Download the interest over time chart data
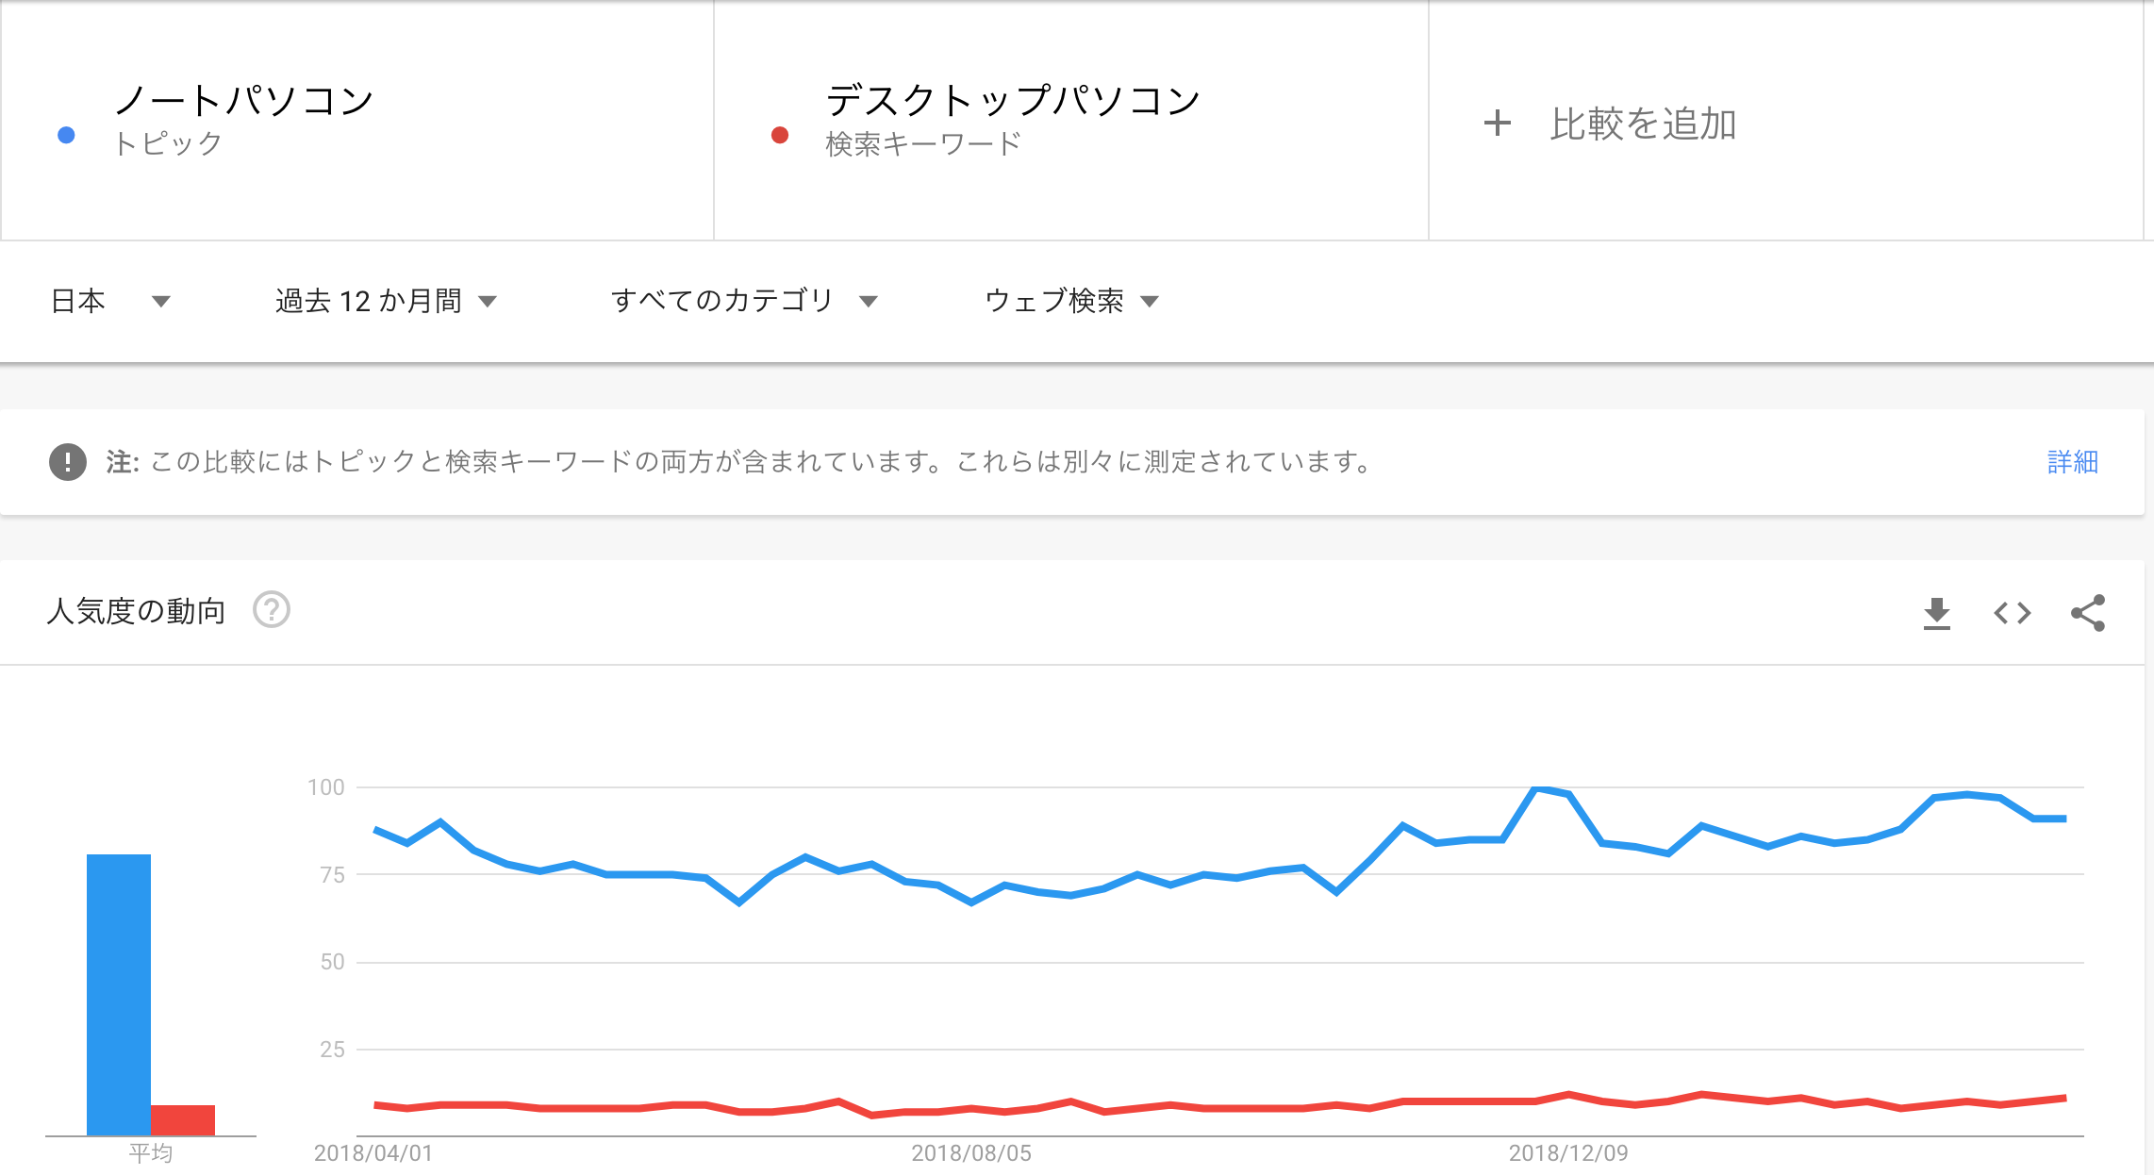 click(x=1936, y=613)
